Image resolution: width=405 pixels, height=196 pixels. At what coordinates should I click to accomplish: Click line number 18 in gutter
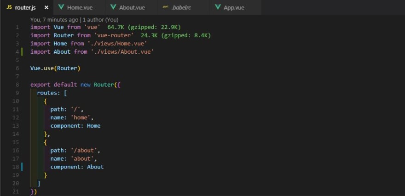(16, 167)
